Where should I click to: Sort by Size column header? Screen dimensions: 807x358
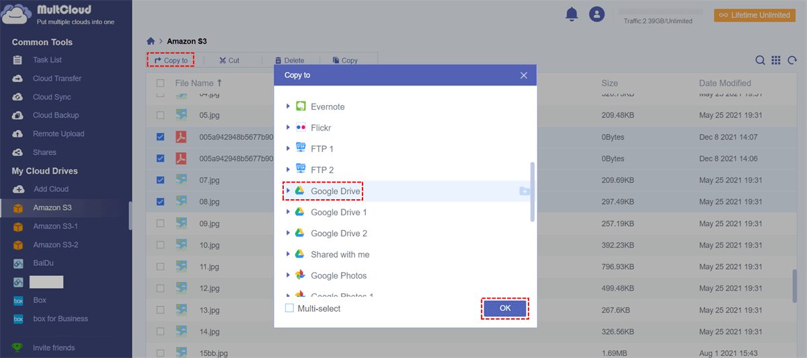610,83
